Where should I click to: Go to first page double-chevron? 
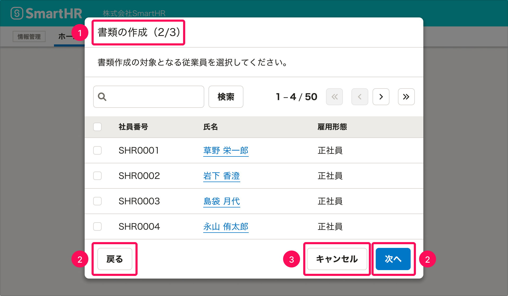click(334, 97)
